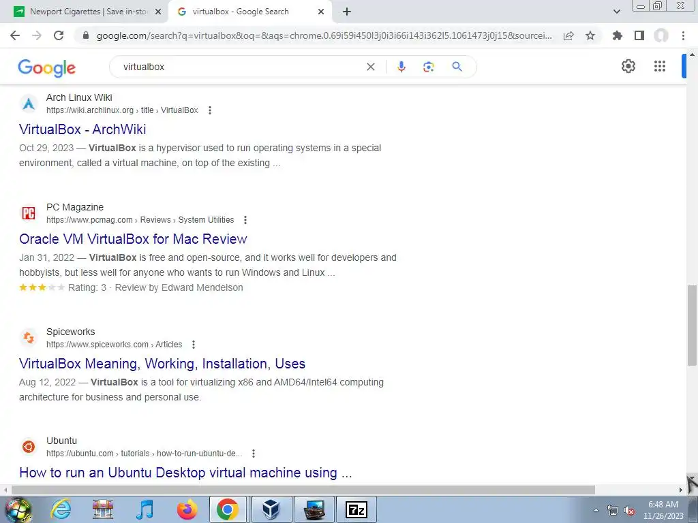
Task: Click the browser forward arrow
Action: point(37,35)
